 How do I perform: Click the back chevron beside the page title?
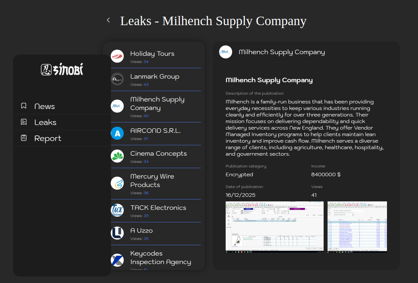coord(108,20)
